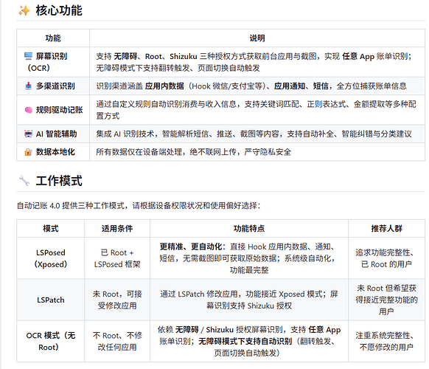Click the inbox icon next to 多渠道识别
This screenshot has width=429, height=369.
click(29, 86)
